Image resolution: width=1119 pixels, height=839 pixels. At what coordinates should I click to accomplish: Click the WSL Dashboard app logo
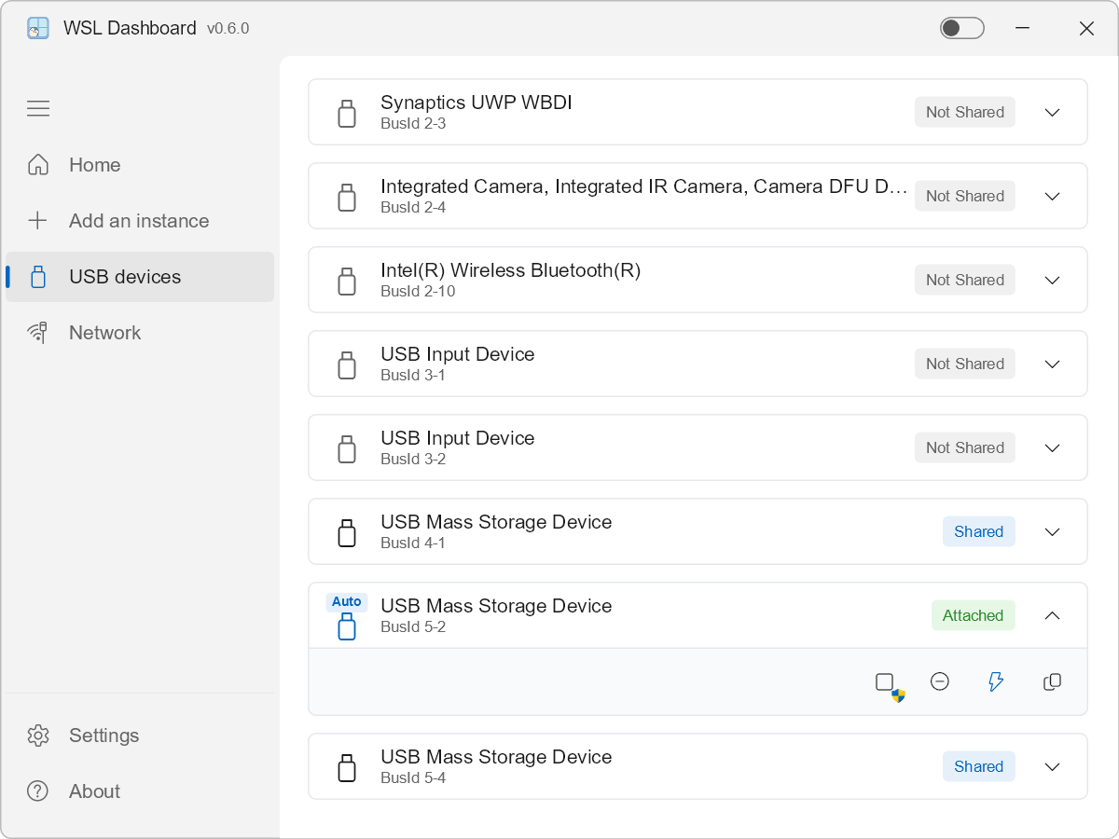(x=38, y=28)
